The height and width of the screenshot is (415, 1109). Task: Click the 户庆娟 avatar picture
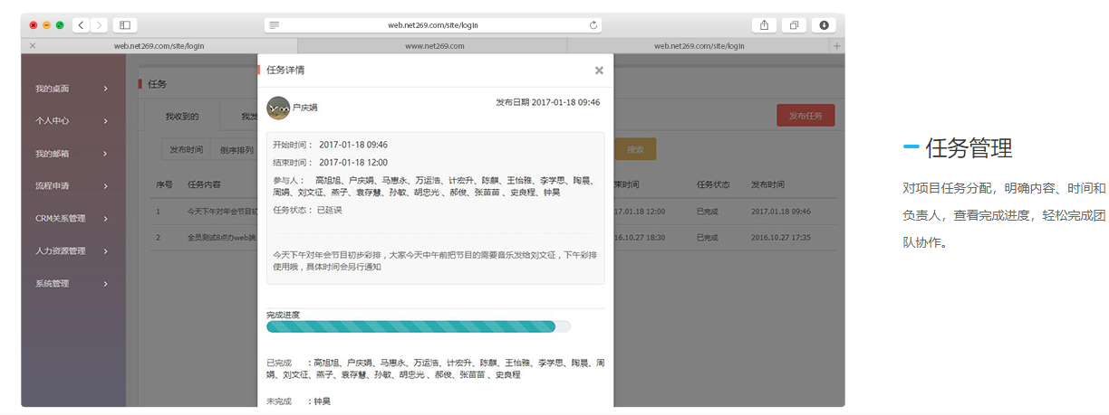click(x=278, y=108)
